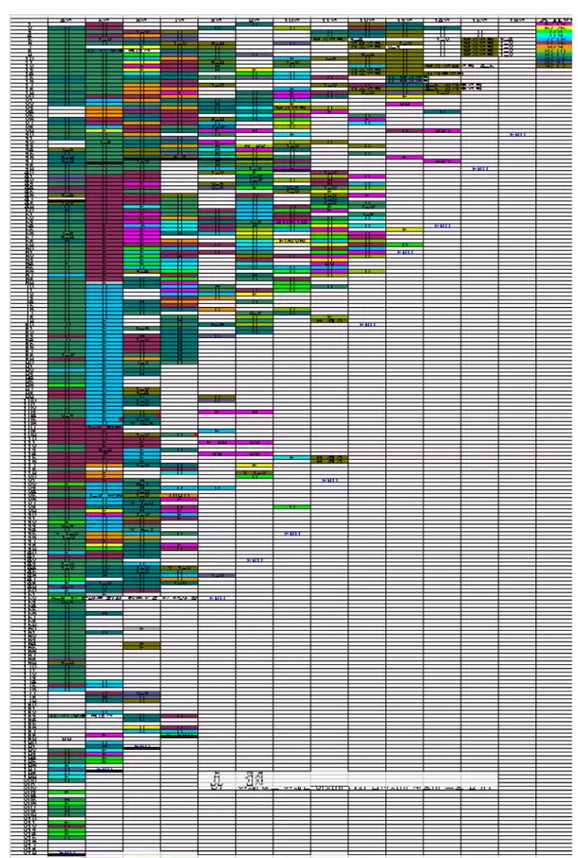Image resolution: width=578 pixels, height=858 pixels.
Task: Select the last row number in the row header
Action: coord(28,852)
